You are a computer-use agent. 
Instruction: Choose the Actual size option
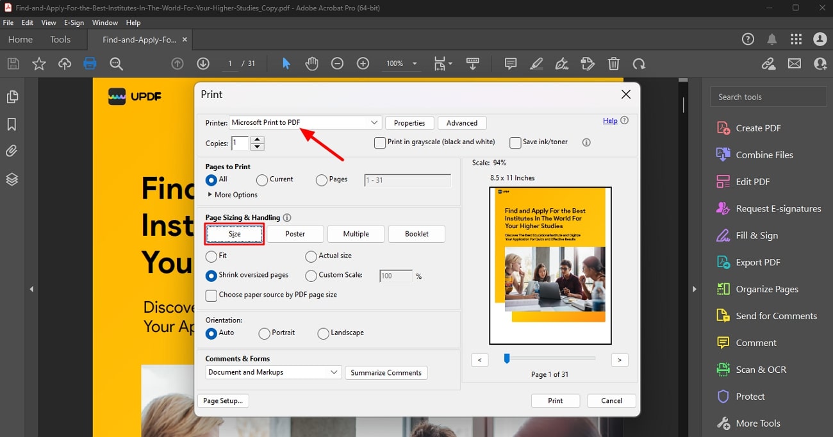click(311, 256)
